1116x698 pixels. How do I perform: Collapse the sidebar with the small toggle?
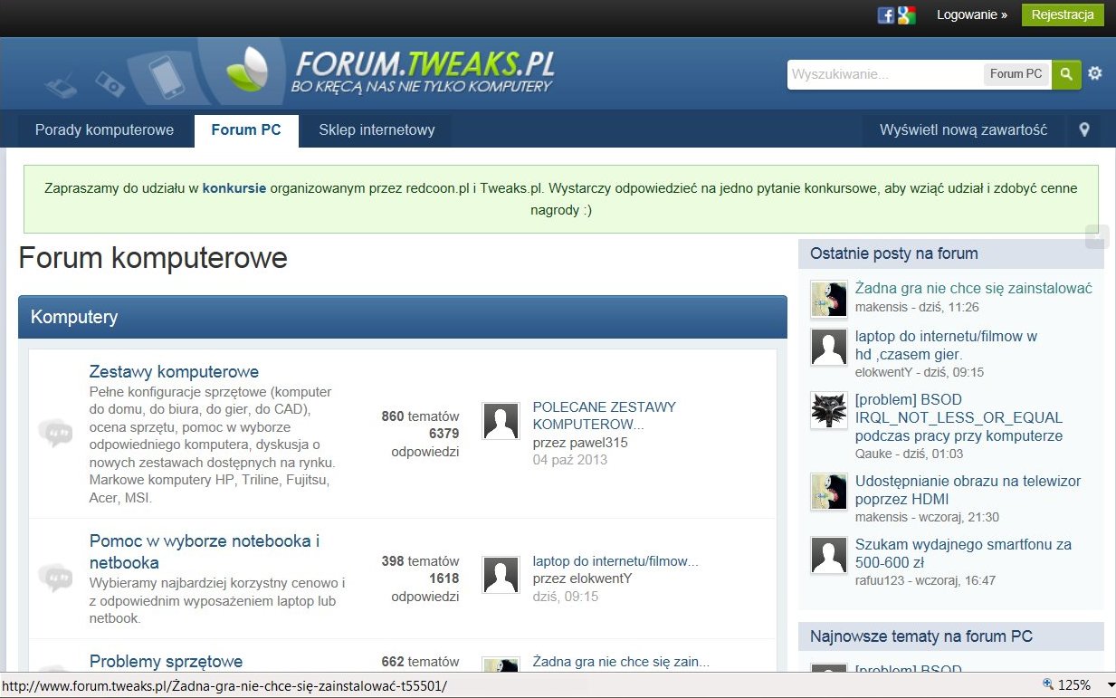tap(1096, 236)
